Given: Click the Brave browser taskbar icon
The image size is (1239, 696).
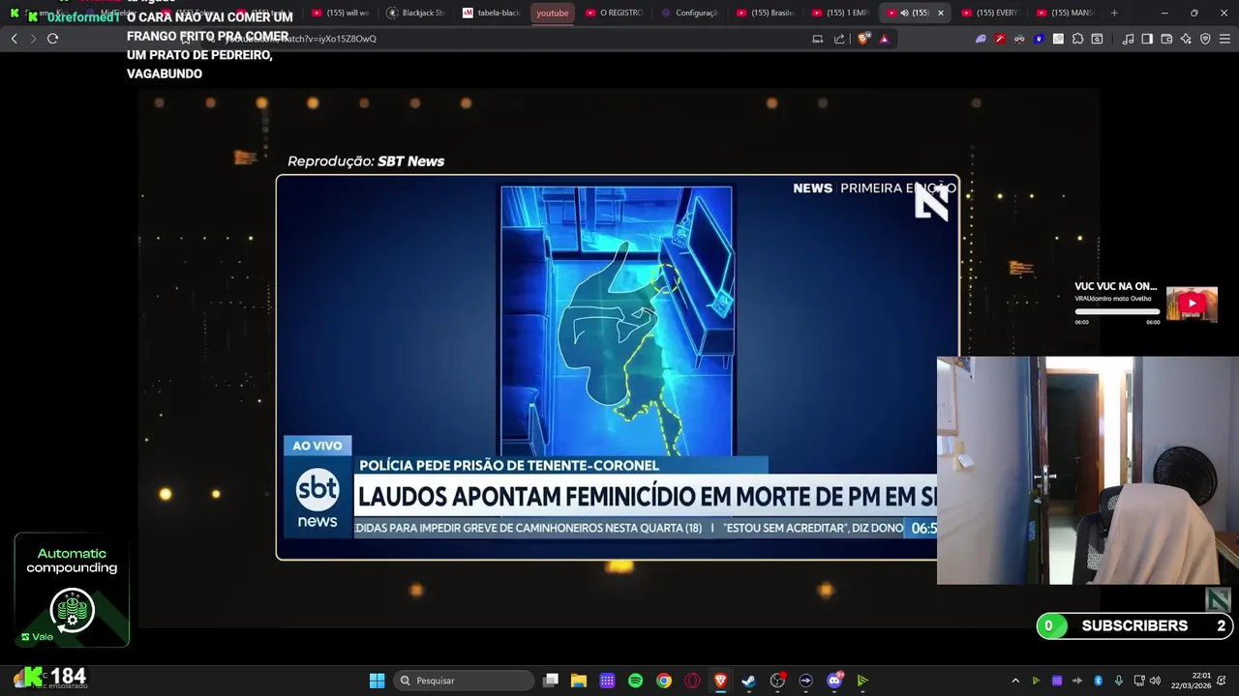Looking at the screenshot, I should pyautogui.click(x=720, y=681).
